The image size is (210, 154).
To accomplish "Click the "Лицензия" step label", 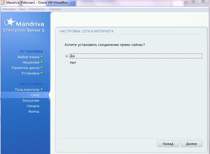I will point(31,62).
